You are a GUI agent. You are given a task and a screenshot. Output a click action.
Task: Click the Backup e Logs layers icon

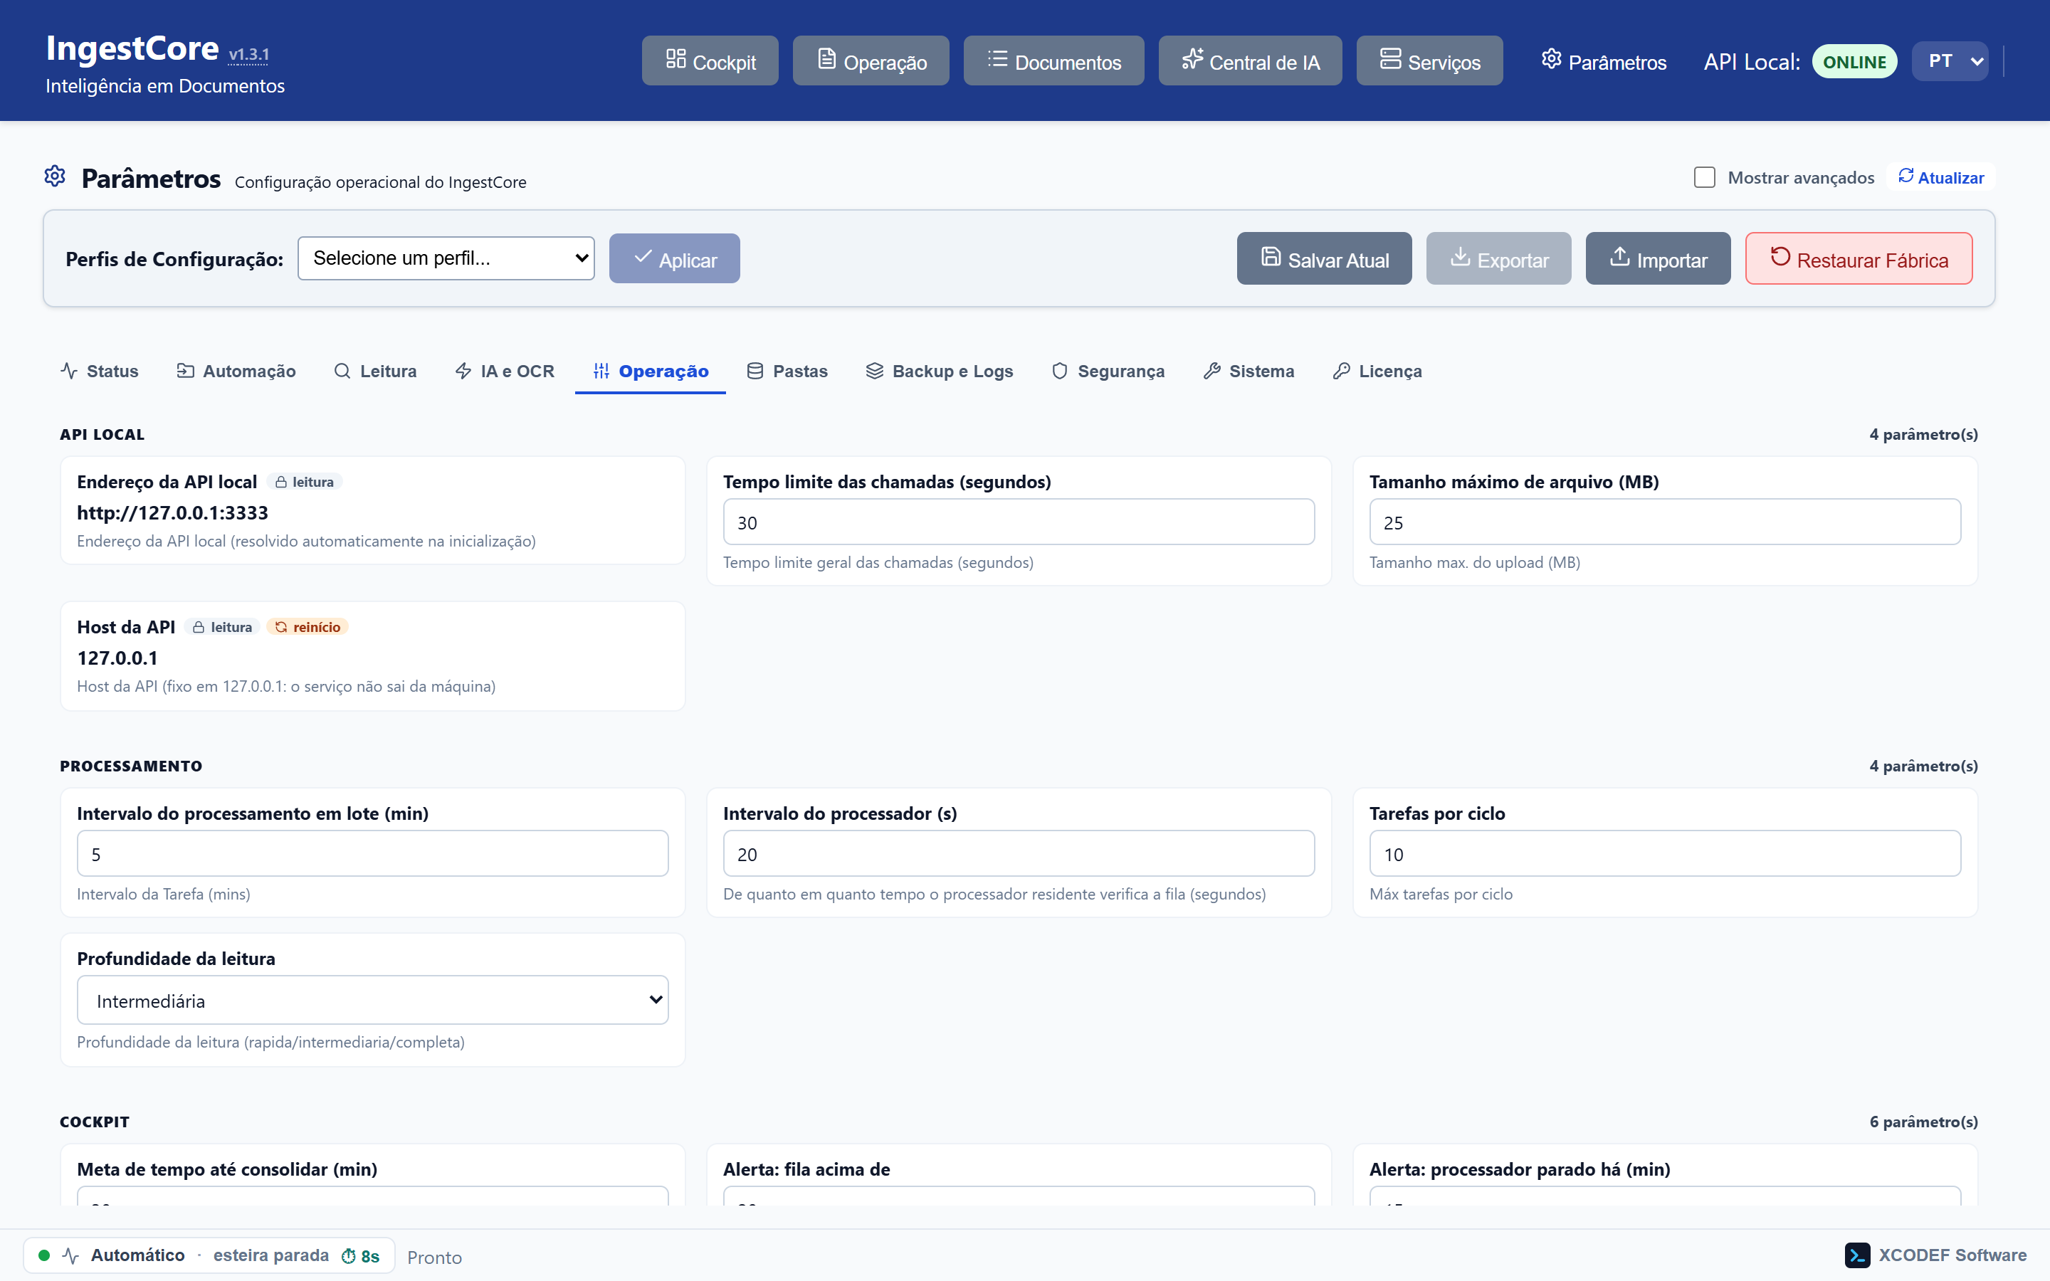point(874,371)
